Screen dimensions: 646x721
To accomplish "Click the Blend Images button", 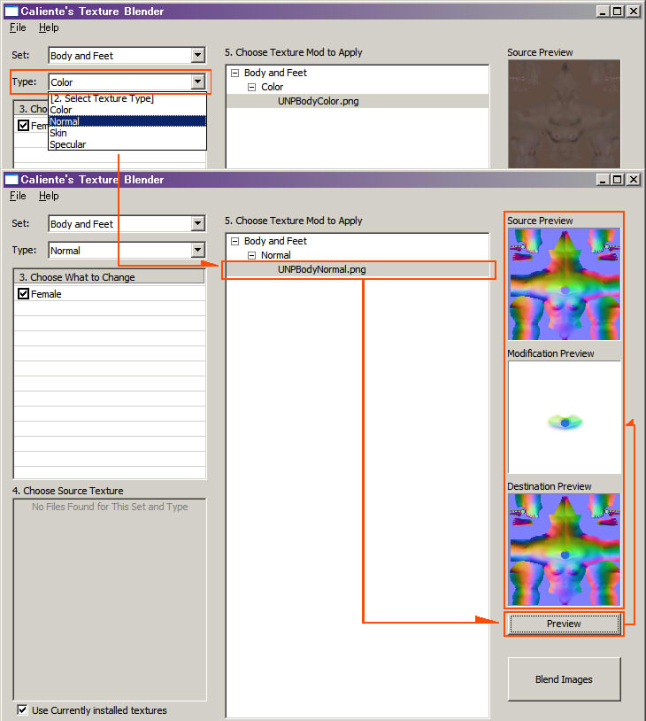I will point(564,679).
